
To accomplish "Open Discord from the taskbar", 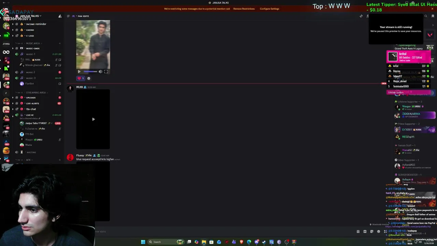I will [x=256, y=242].
